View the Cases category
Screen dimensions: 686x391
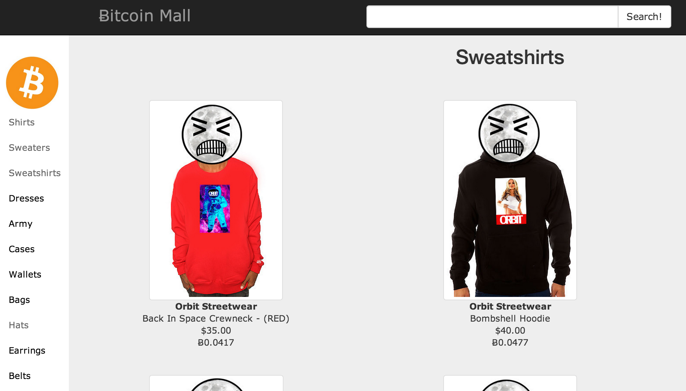click(x=22, y=249)
